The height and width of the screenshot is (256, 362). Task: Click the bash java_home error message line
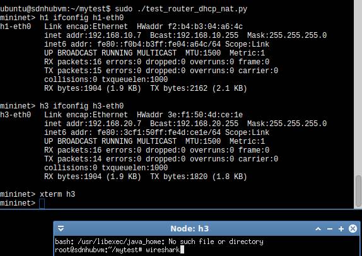point(159,241)
